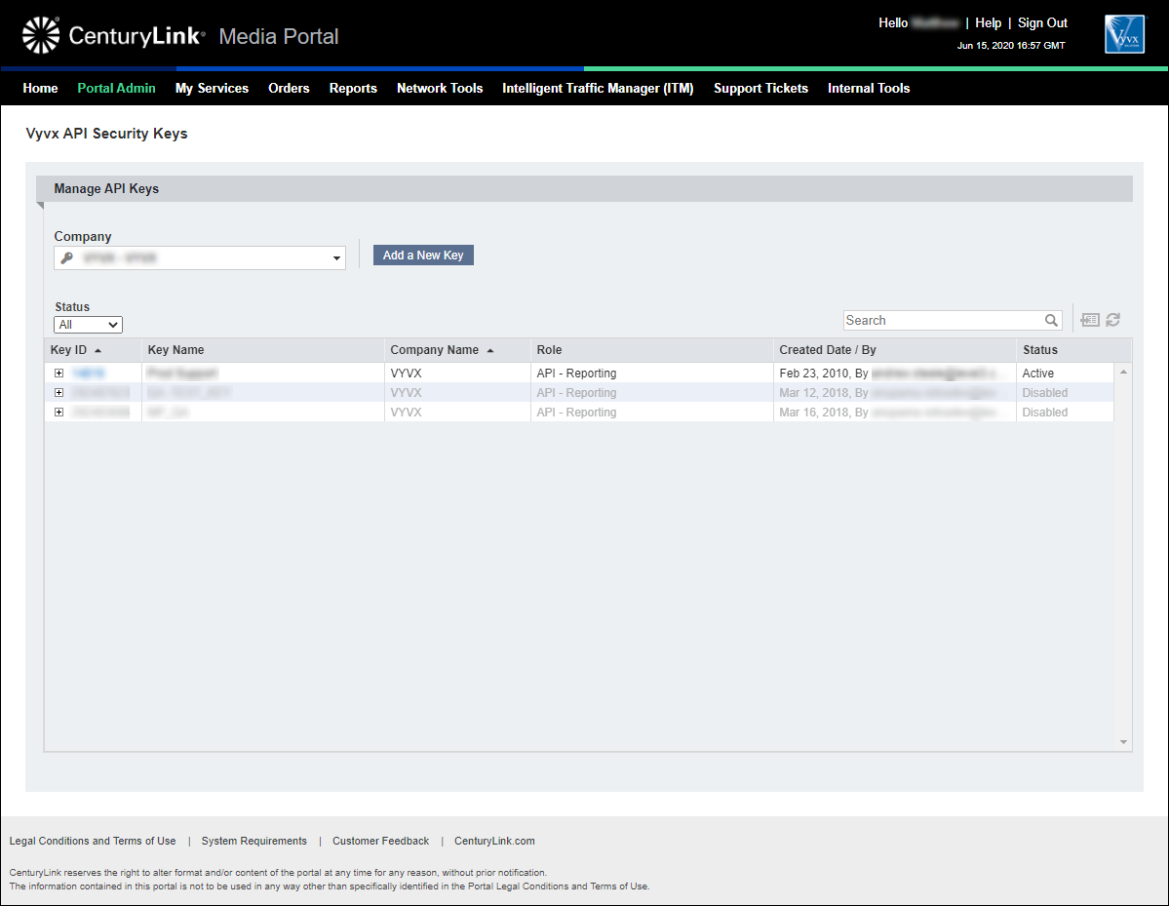Open Network Tools menu
The image size is (1169, 906).
pyautogui.click(x=440, y=88)
